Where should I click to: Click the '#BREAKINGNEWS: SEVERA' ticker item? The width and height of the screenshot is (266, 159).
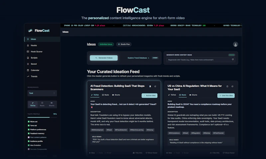[143, 26]
